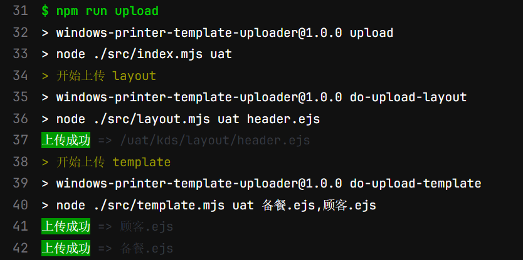Click the faded 顾客.ejs filename on line 41
The image size is (523, 260).
pos(146,227)
